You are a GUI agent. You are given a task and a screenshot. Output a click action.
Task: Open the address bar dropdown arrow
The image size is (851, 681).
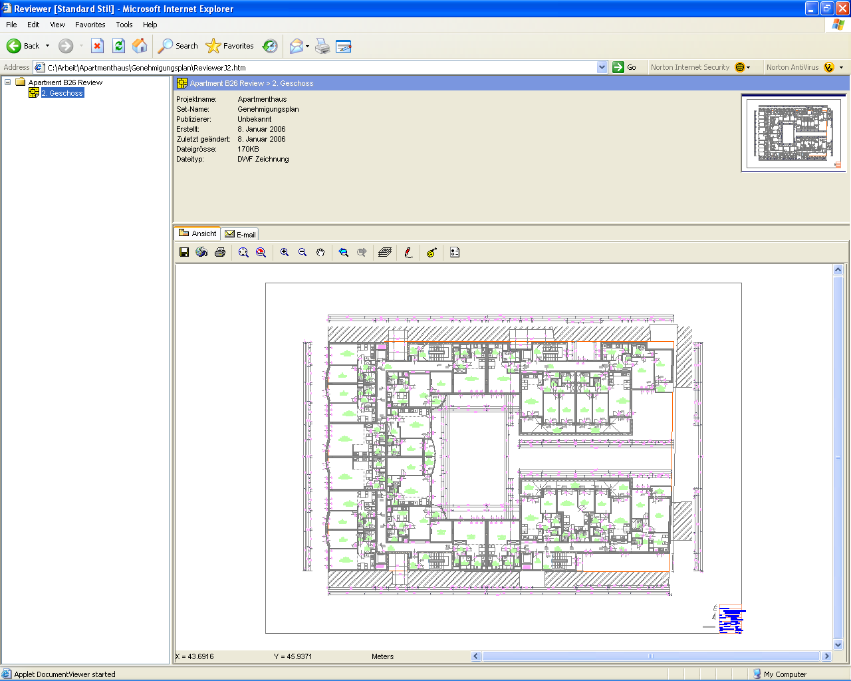(602, 67)
